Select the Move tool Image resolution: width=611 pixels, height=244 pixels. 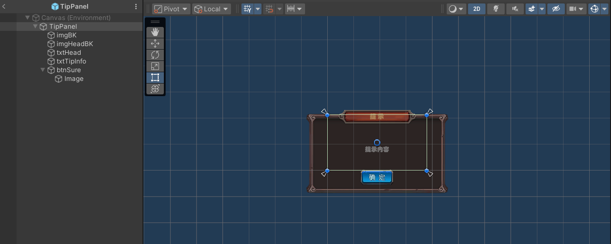pos(155,43)
